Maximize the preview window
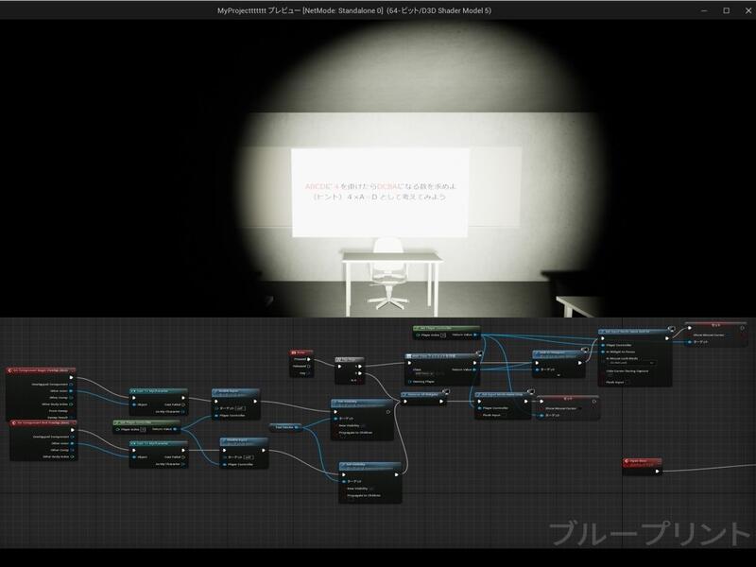The width and height of the screenshot is (756, 567). click(726, 10)
